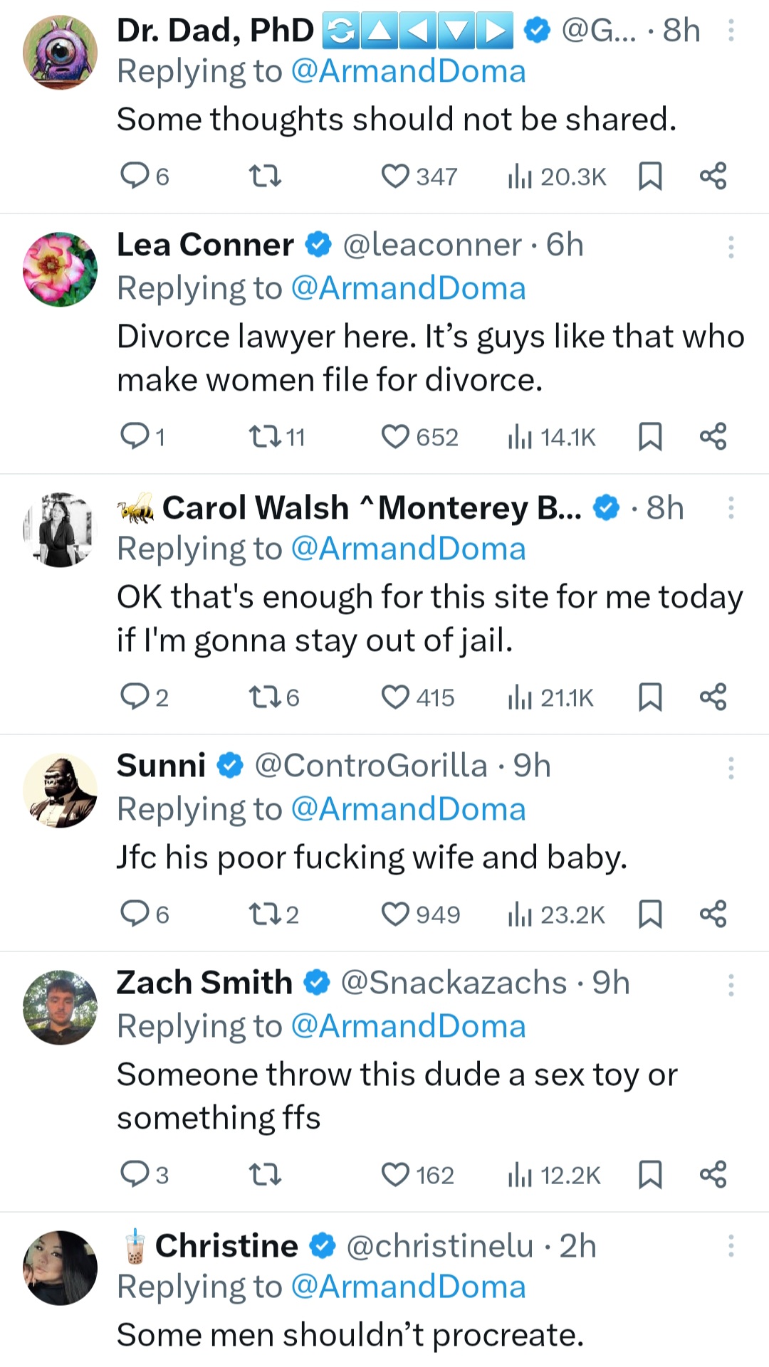Screen dimensions: 769x1367
Task: Like Lea Conner's divorce lawyer reply
Action: [x=395, y=436]
